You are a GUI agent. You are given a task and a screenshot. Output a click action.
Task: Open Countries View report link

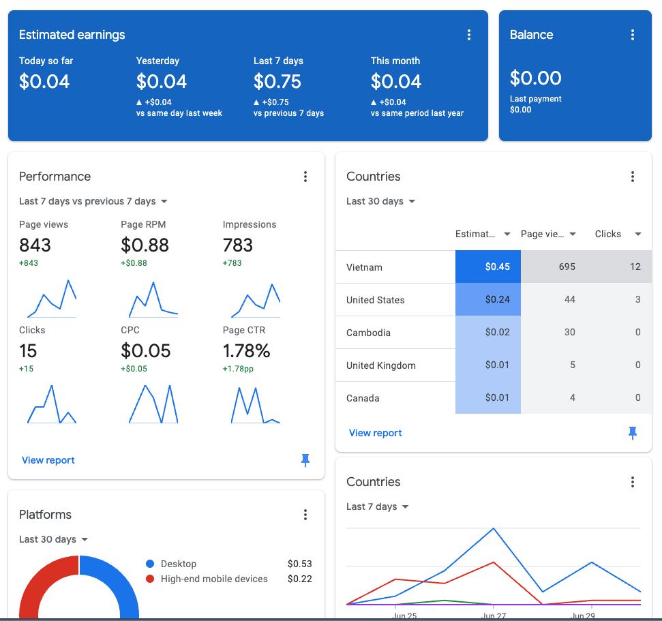(x=376, y=433)
